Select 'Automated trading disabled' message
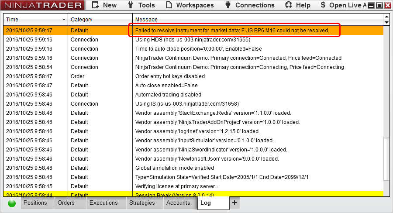 tap(168, 95)
